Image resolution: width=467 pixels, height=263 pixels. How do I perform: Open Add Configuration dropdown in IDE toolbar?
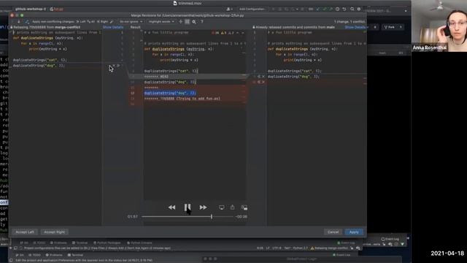click(252, 9)
